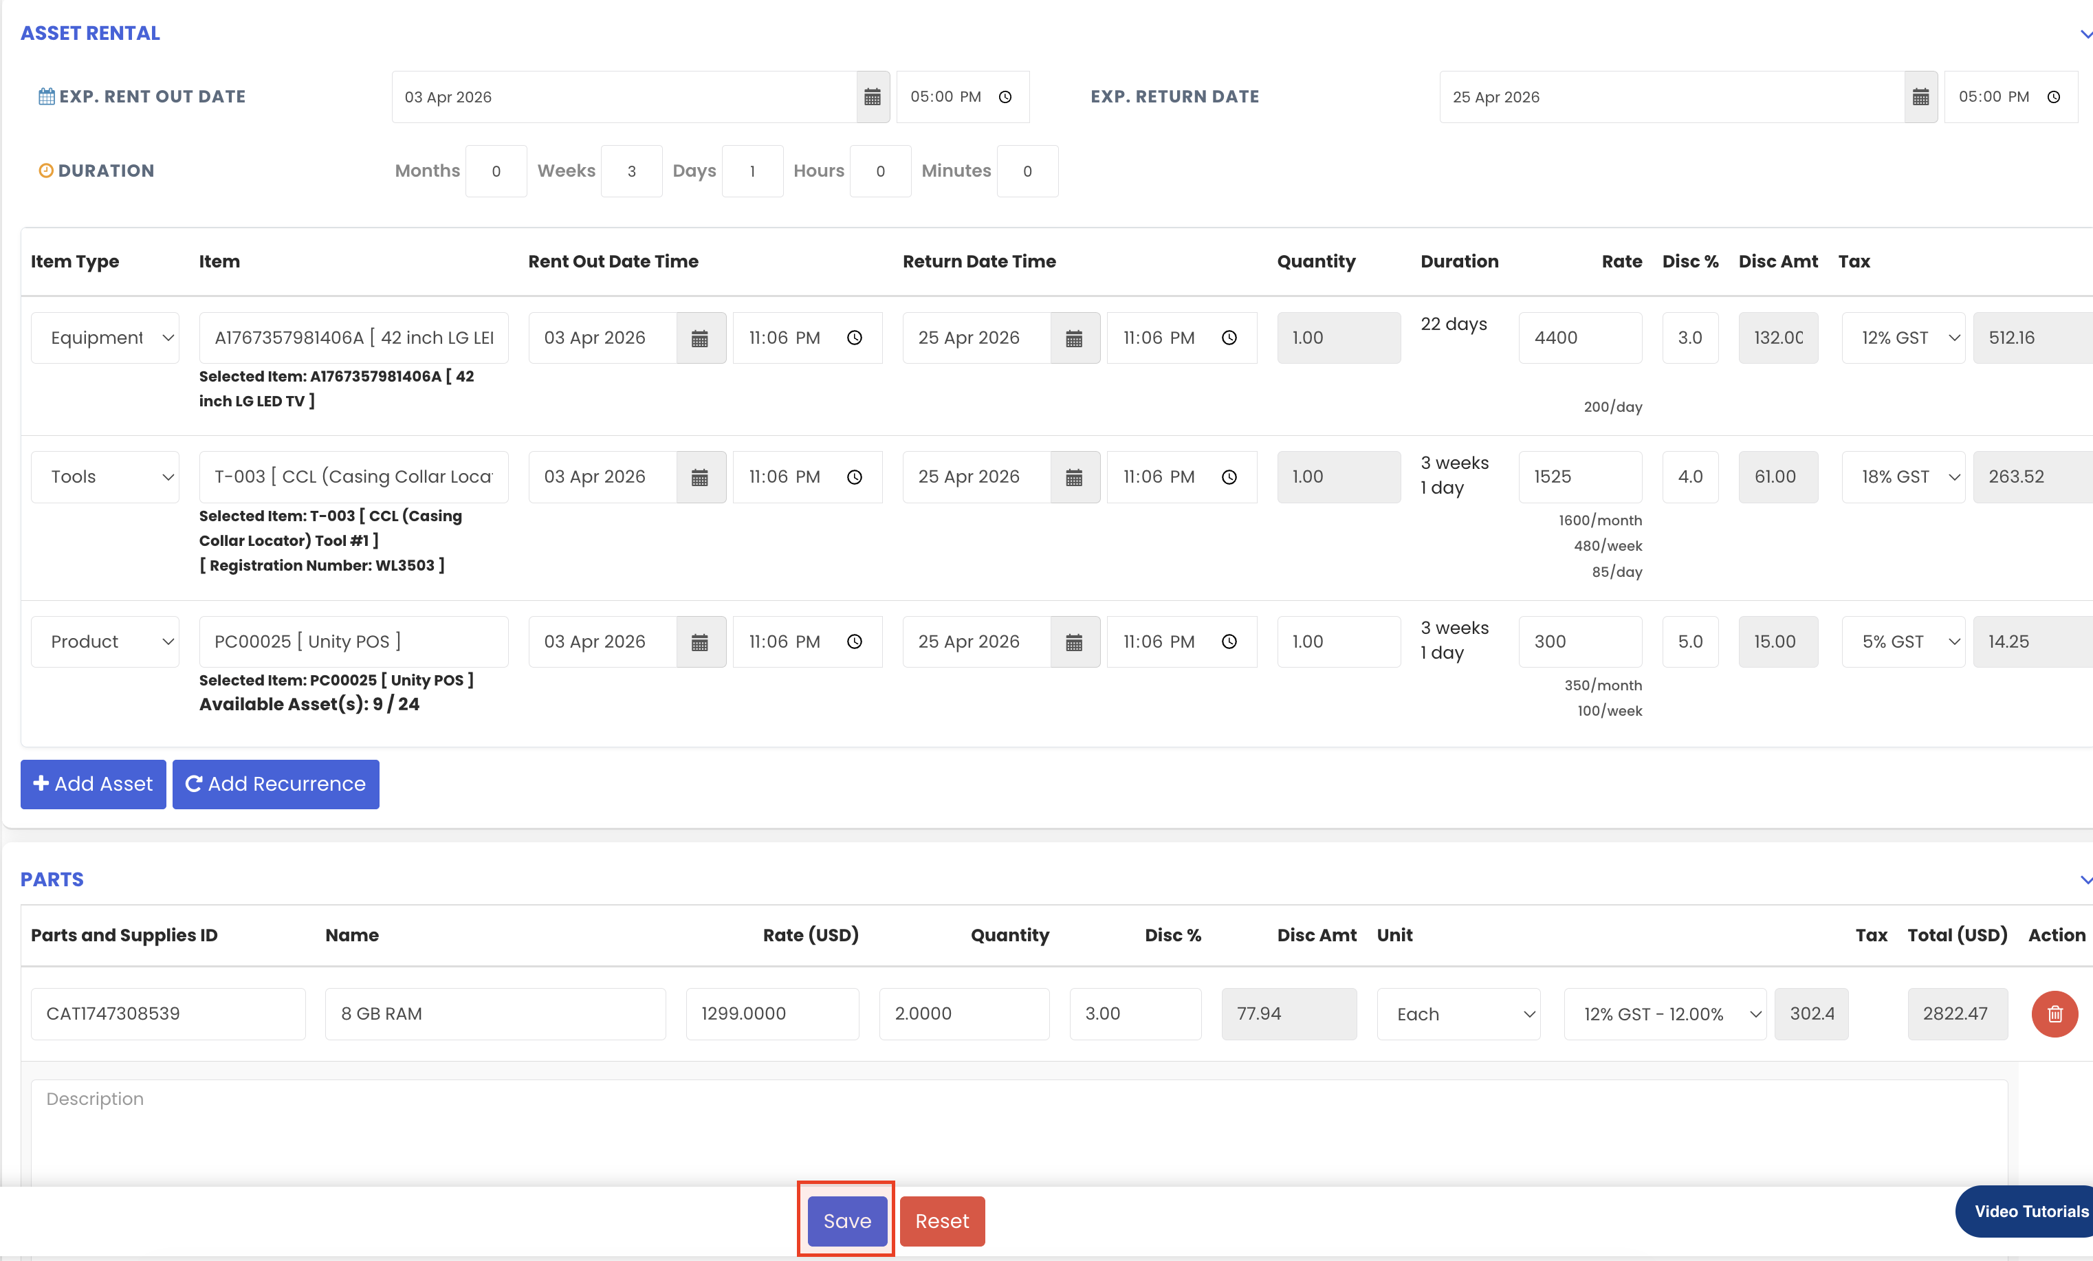The height and width of the screenshot is (1261, 2093).
Task: Click the Add Recurrence button
Action: click(276, 784)
